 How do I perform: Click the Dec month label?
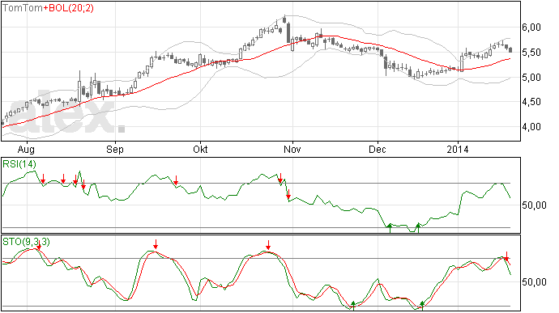(378, 149)
